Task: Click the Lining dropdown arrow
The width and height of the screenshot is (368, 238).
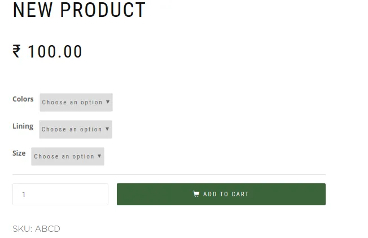Action: coord(107,129)
